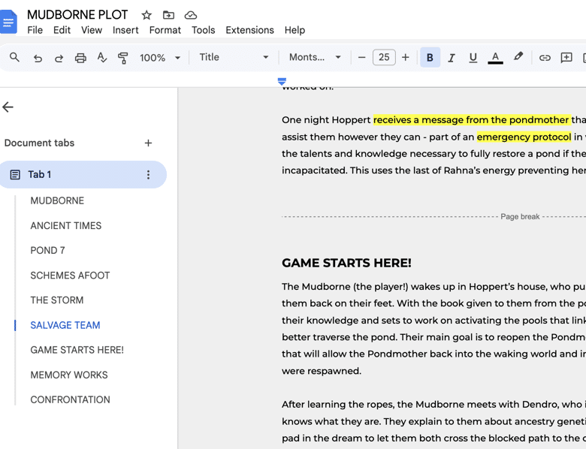Toggle underline formatting
The width and height of the screenshot is (586, 449).
473,58
